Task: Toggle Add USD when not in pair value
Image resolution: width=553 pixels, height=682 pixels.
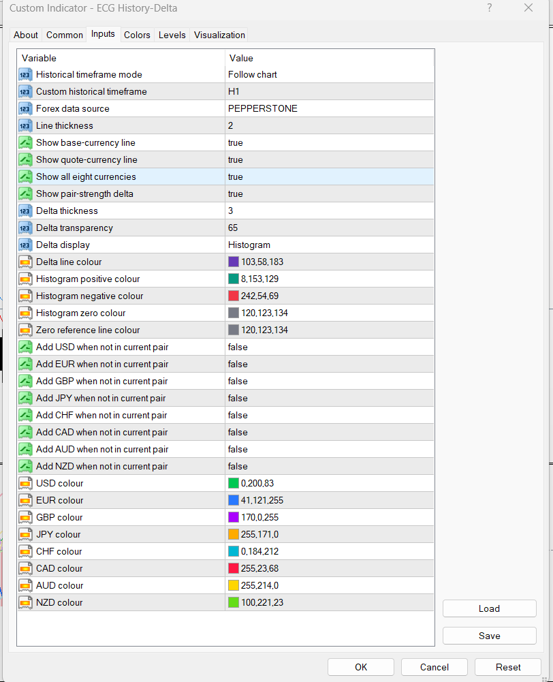Action: point(330,347)
